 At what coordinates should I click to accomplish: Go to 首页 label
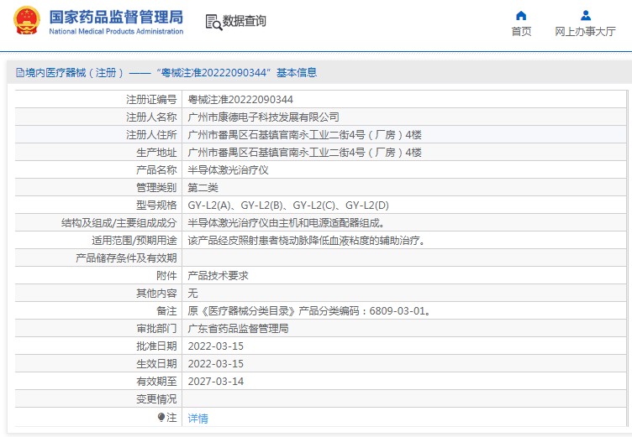pos(521,31)
